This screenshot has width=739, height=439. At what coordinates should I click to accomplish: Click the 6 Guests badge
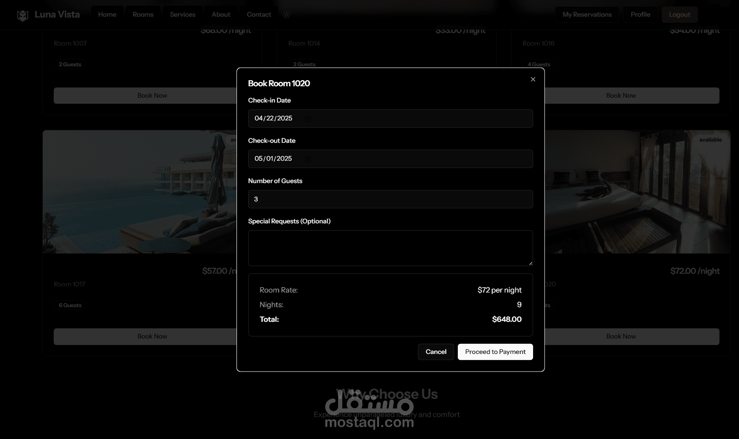pyautogui.click(x=70, y=305)
